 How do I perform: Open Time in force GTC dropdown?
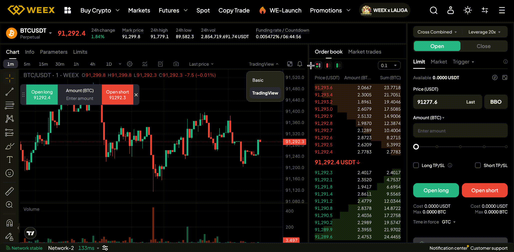tap(449, 222)
